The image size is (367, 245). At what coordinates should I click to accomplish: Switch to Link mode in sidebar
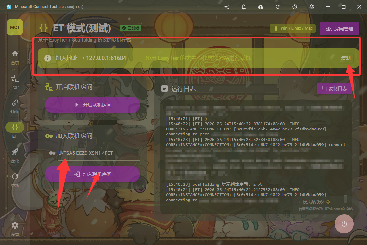pyautogui.click(x=15, y=107)
